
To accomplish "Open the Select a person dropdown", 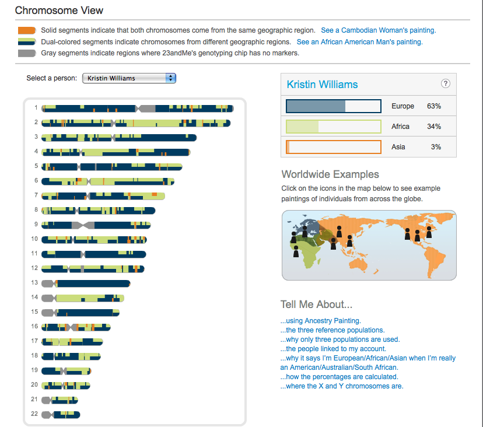I will coord(129,78).
